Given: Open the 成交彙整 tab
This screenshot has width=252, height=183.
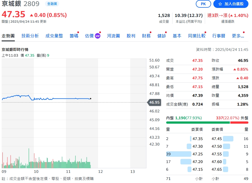Looking at the screenshot, I should tap(54, 36).
